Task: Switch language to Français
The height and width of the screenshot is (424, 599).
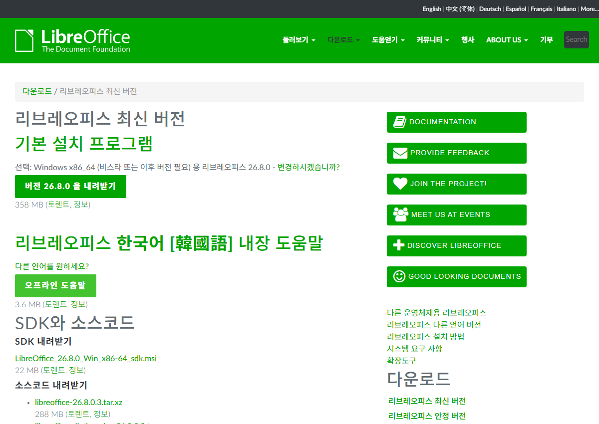Action: (542, 9)
